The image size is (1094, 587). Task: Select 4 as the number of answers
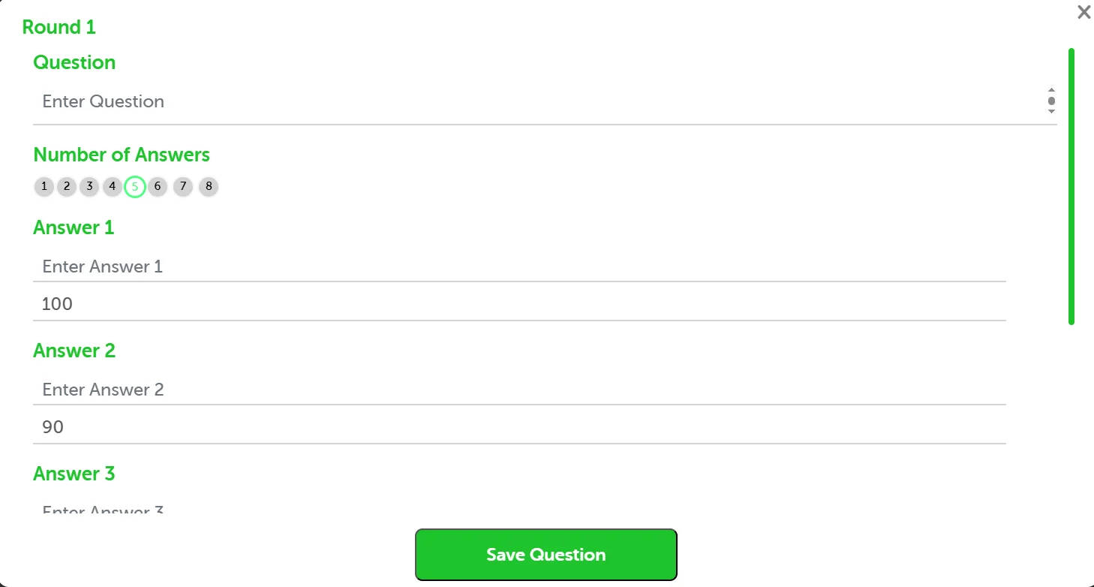click(112, 186)
